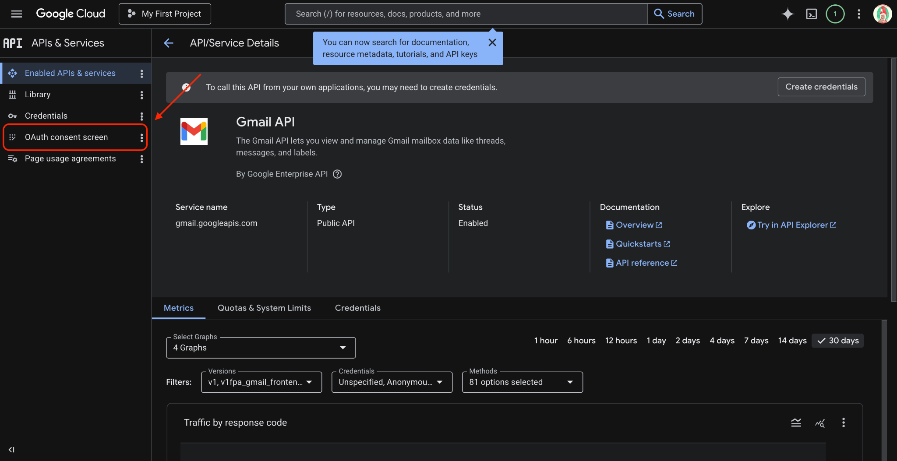Click the Create credentials button
This screenshot has width=897, height=461.
(821, 87)
